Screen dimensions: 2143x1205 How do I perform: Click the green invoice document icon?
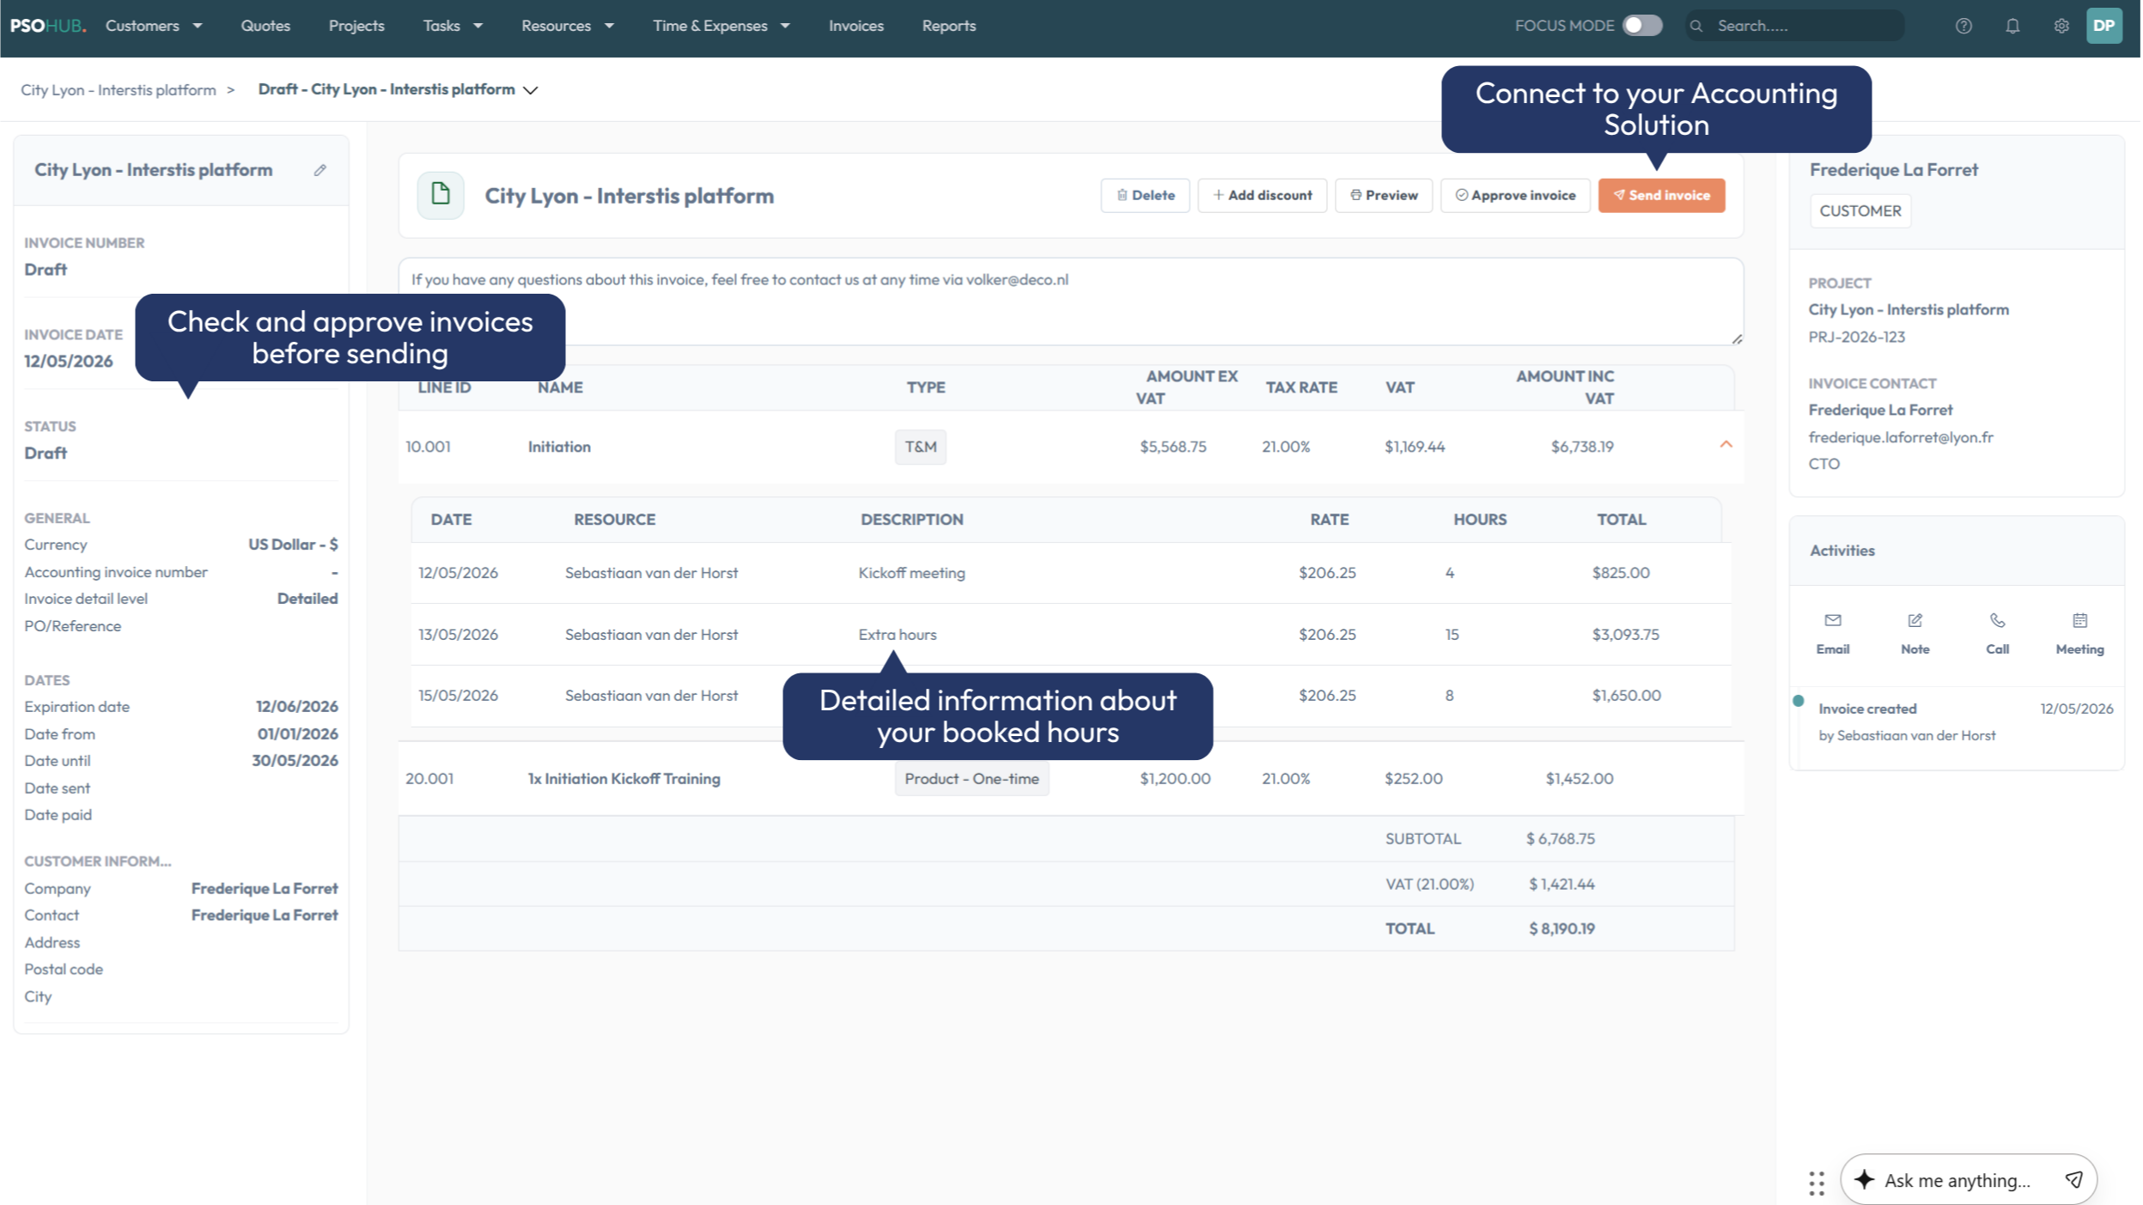[x=441, y=195]
